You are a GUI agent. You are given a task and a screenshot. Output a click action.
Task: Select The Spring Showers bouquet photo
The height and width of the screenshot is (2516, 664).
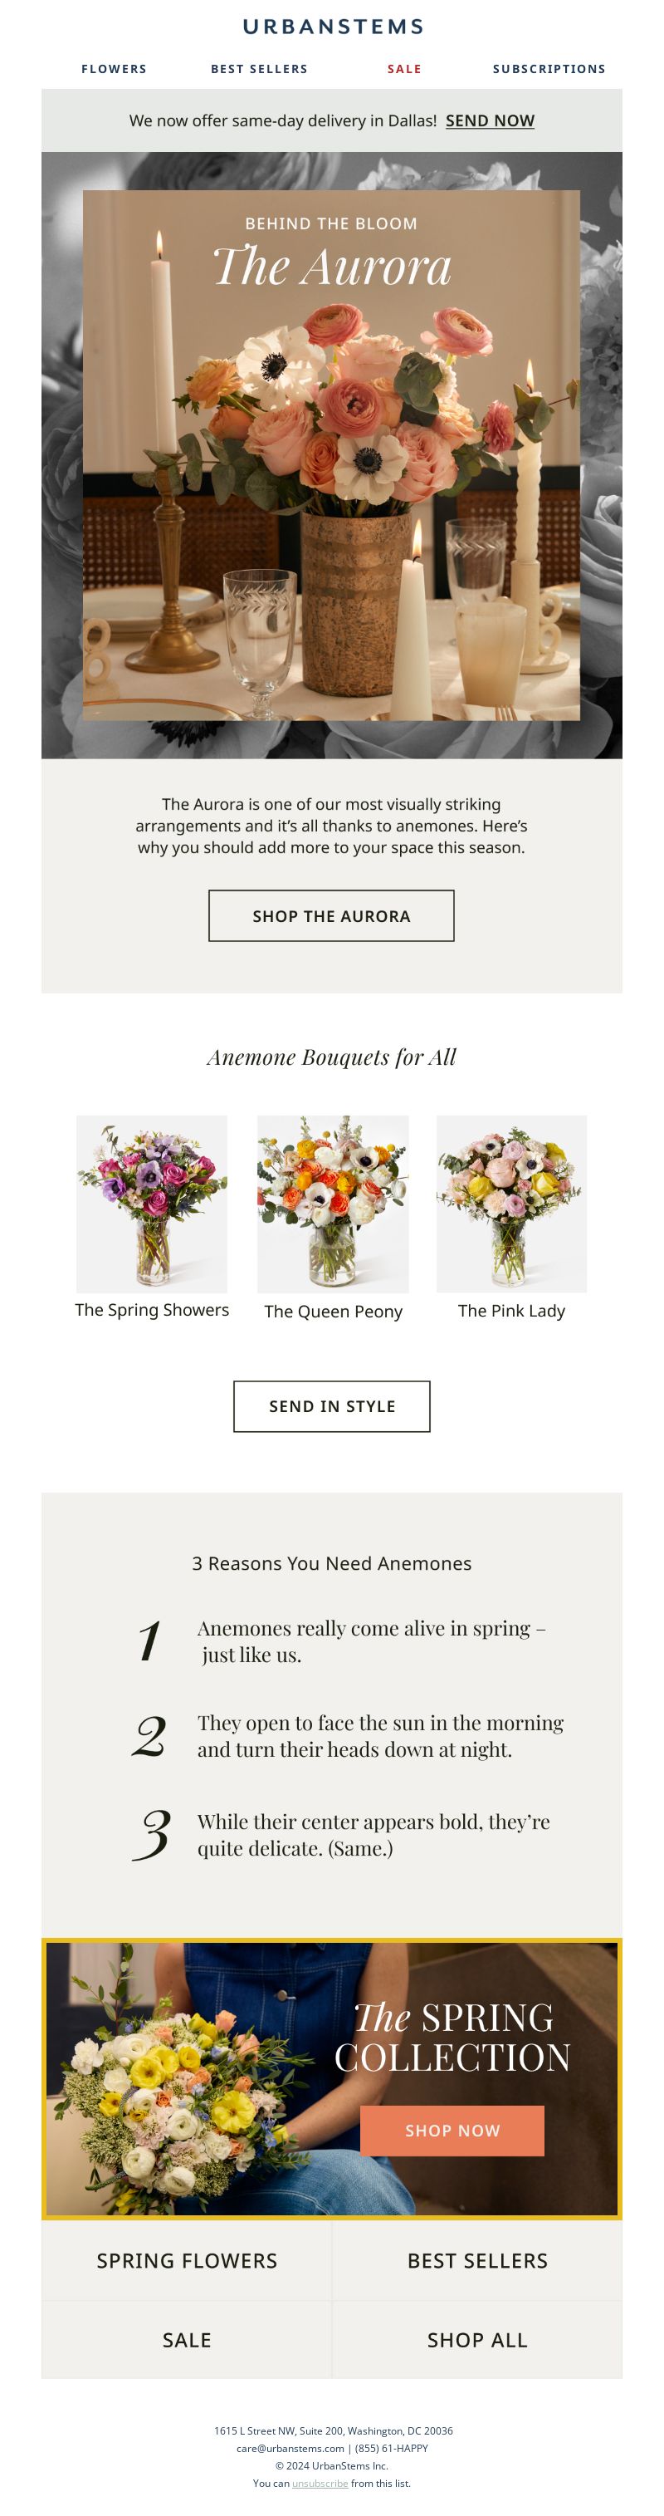(x=151, y=1204)
